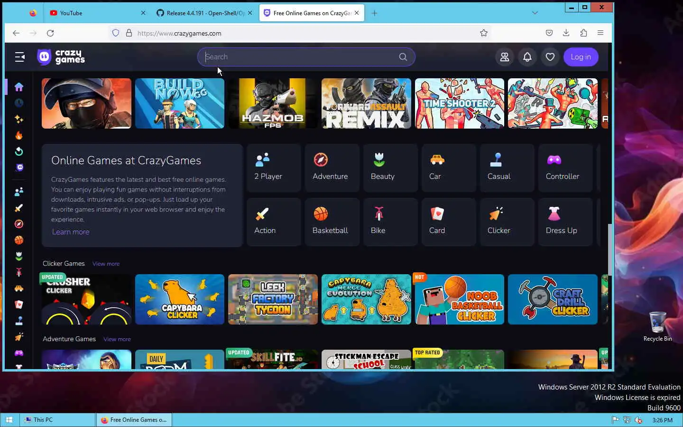Open the friends icon in header

(505, 57)
